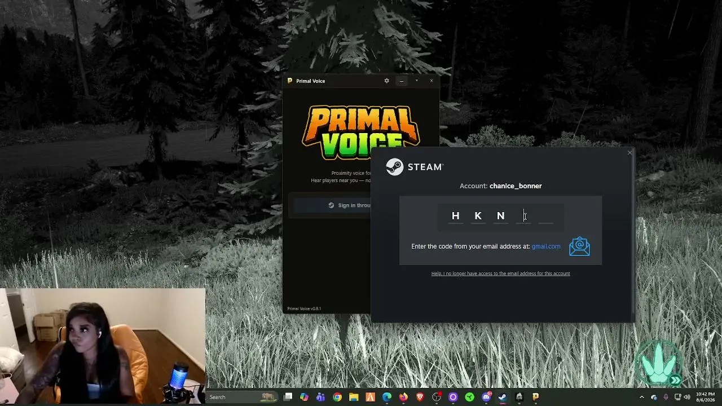Open the gmail.com email link
The height and width of the screenshot is (406, 722).
pos(546,246)
